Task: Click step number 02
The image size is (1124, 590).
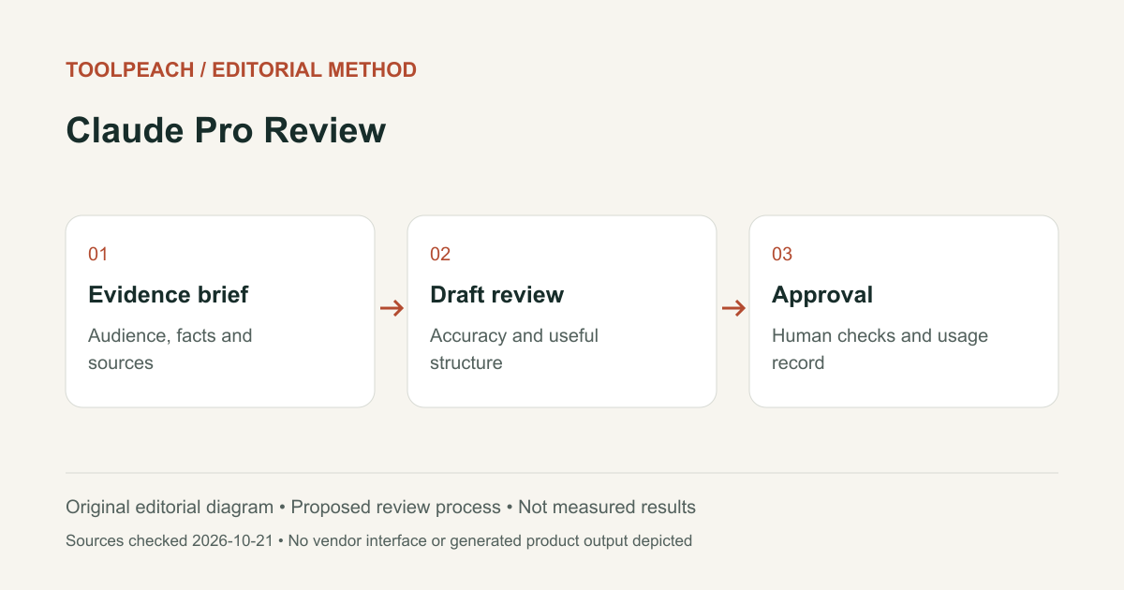Action: pyautogui.click(x=440, y=254)
